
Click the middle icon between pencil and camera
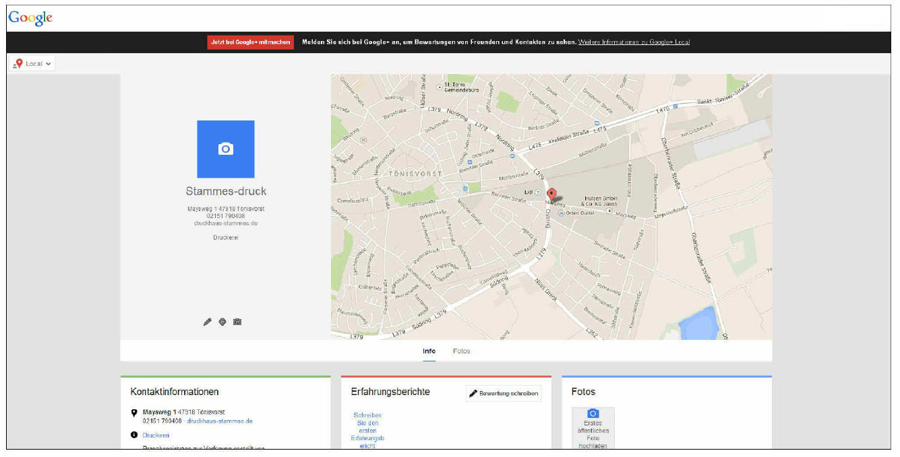point(222,322)
